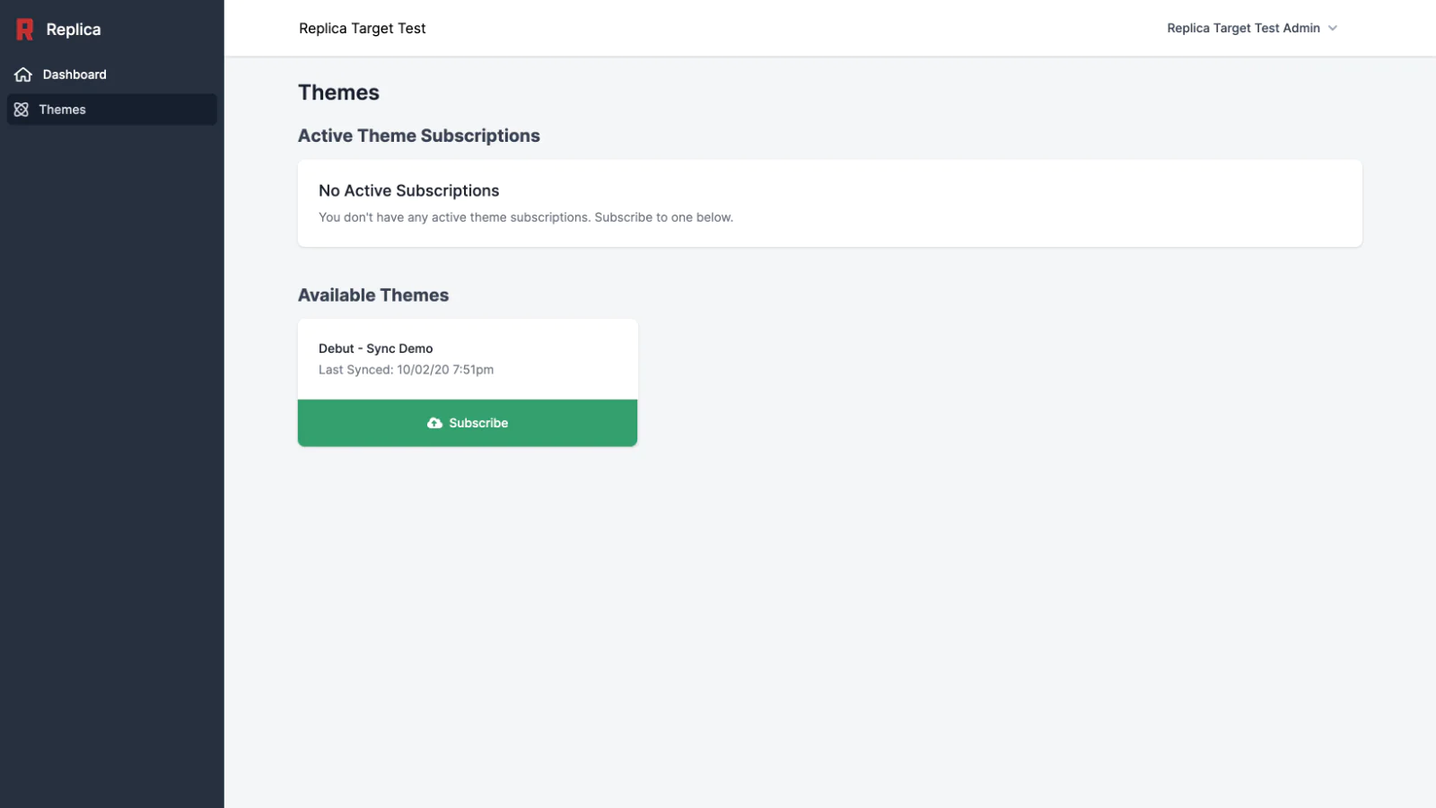
Task: Click the empty dark sidebar area below Themes
Action: 112,449
